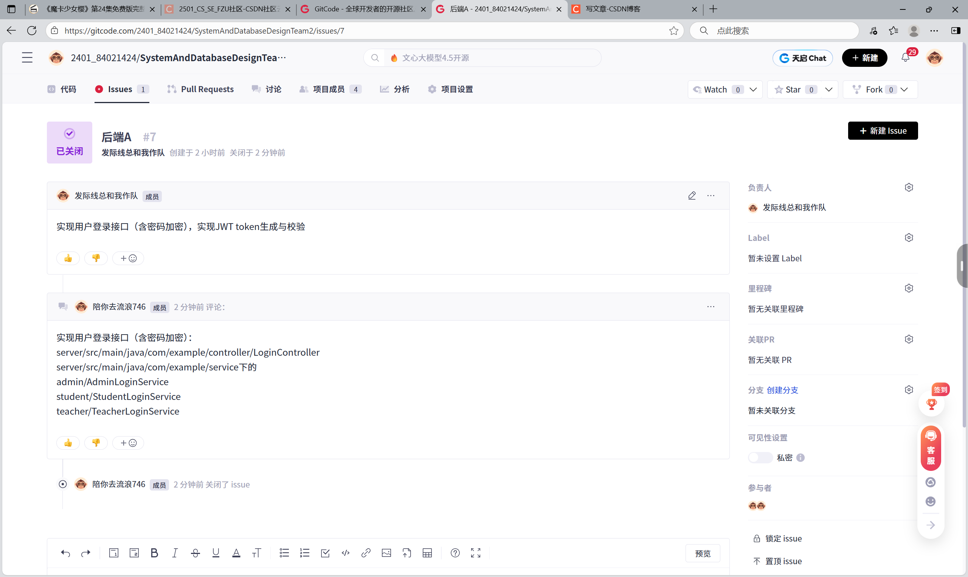Open more options on first issue post
The image size is (968, 577).
point(711,196)
